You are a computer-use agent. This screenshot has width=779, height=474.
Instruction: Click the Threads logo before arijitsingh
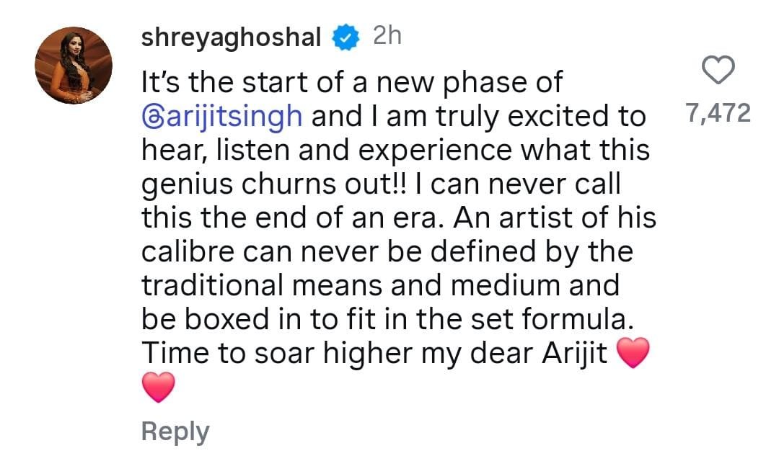151,117
